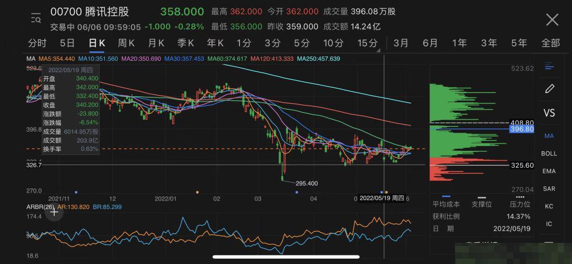
Task: Choose the IC indicator
Action: pos(549,223)
